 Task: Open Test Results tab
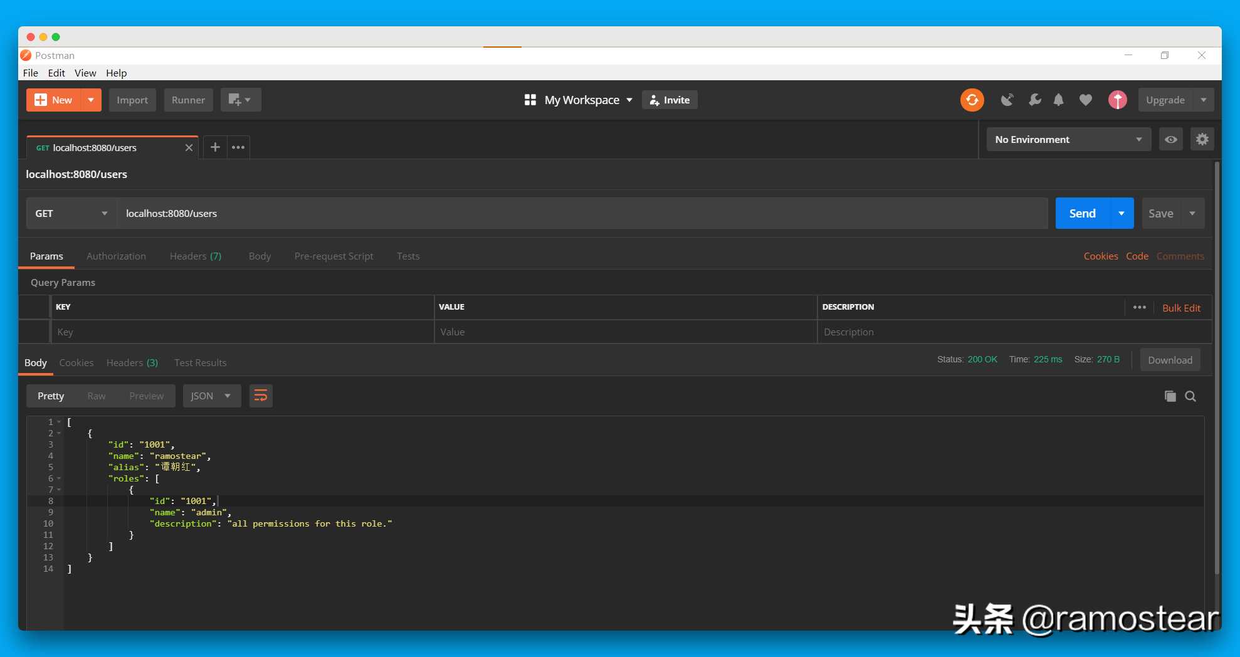pos(200,362)
